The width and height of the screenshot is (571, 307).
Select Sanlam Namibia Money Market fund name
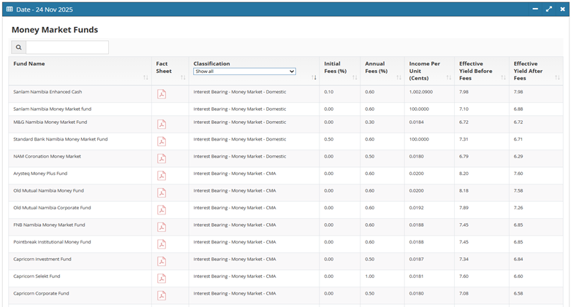click(x=53, y=109)
